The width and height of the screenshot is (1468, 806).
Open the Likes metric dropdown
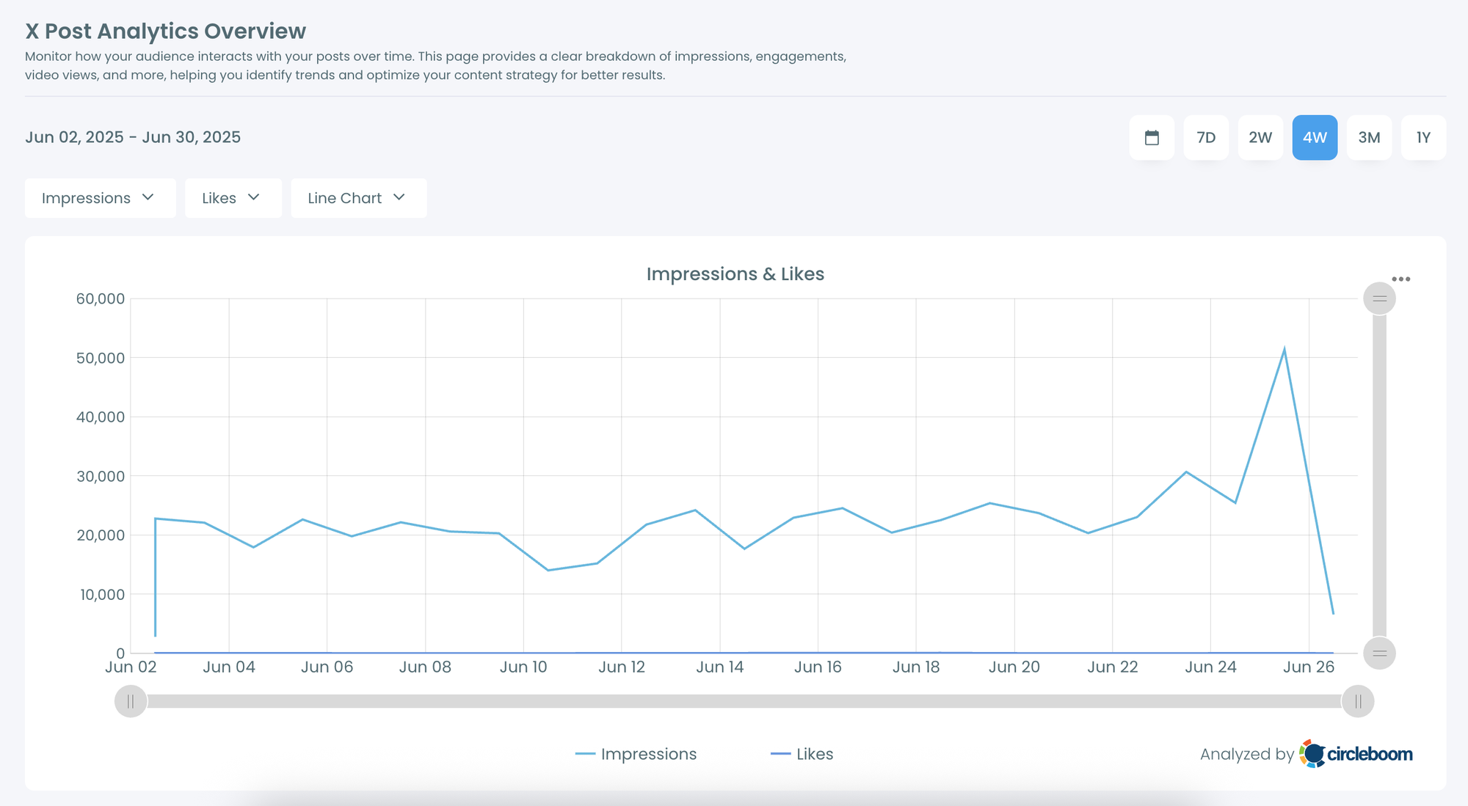[233, 197]
